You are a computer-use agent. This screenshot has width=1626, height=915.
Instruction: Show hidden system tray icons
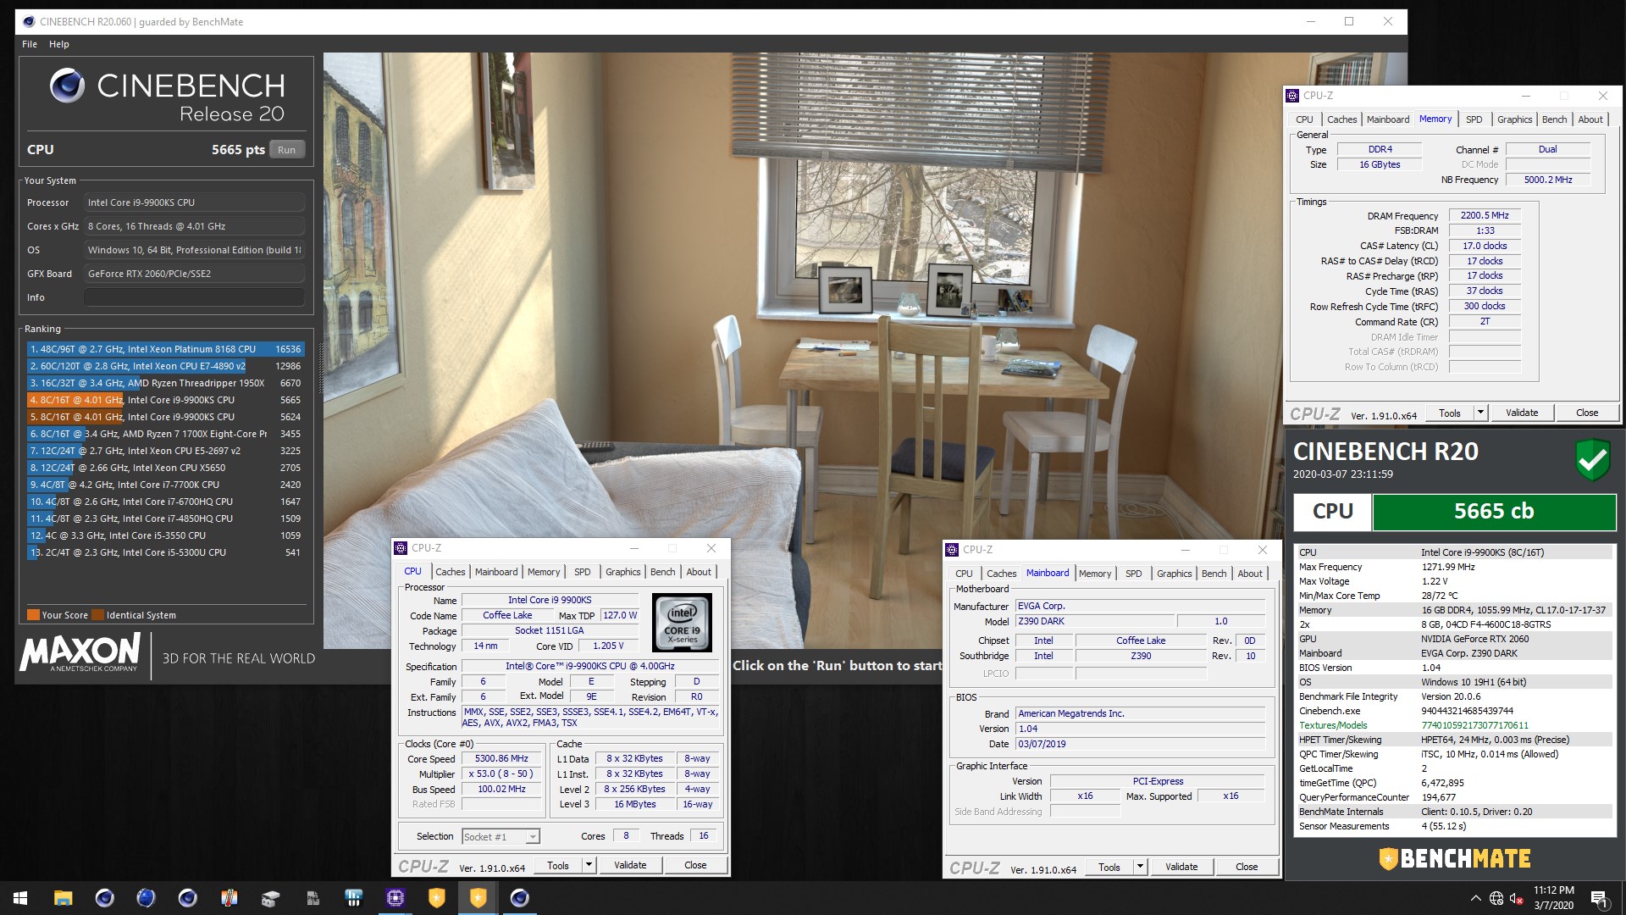(1476, 899)
